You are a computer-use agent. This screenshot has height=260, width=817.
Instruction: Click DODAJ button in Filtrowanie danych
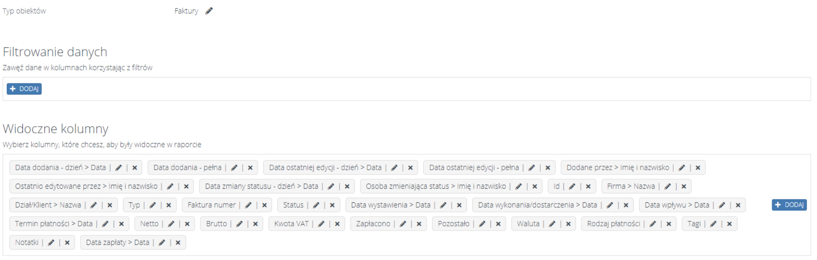(24, 89)
